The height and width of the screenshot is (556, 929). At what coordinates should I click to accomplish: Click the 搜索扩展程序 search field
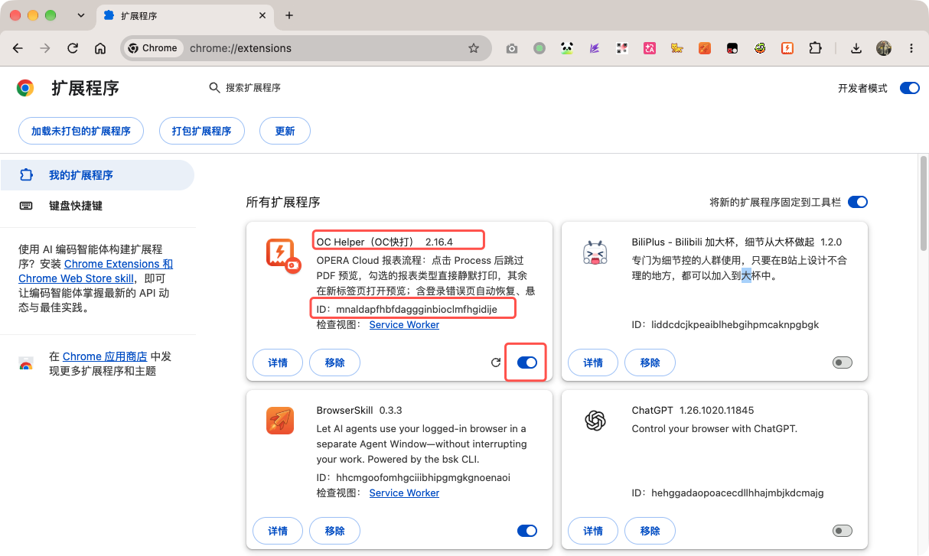click(253, 88)
